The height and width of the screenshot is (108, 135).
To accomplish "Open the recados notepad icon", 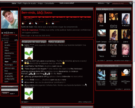I will (x=23, y=23).
